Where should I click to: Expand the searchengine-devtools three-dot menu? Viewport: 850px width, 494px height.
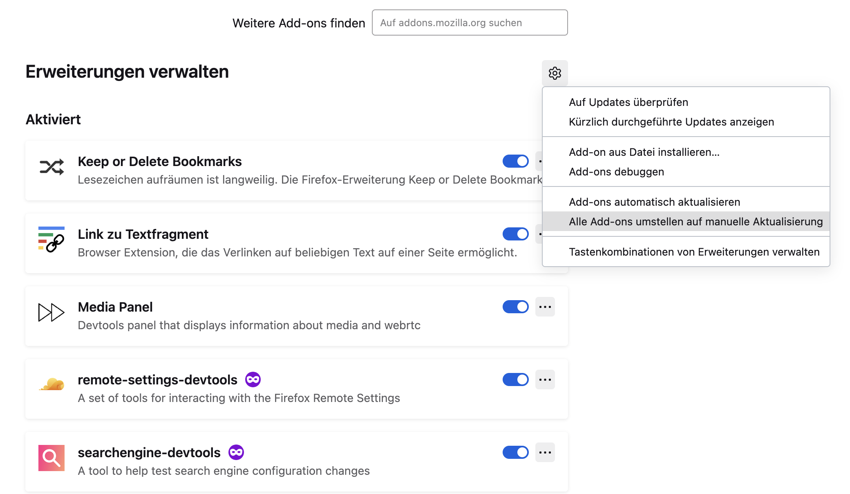[x=545, y=452]
